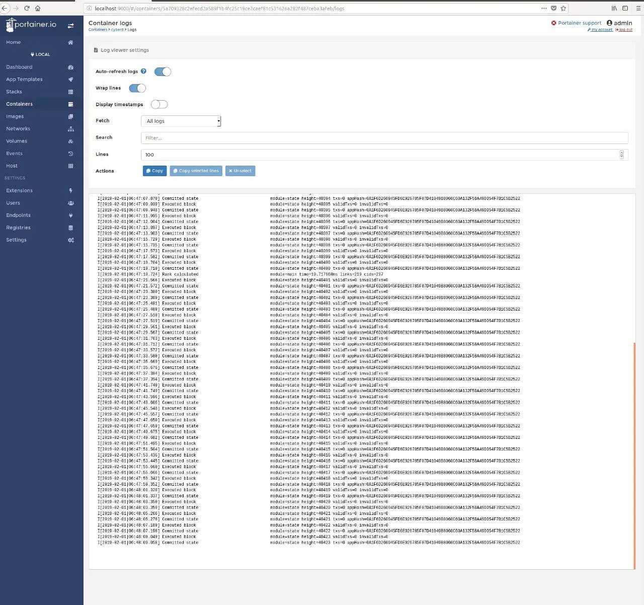644x605 pixels.
Task: Click the Containers server icon
Action: (x=70, y=104)
